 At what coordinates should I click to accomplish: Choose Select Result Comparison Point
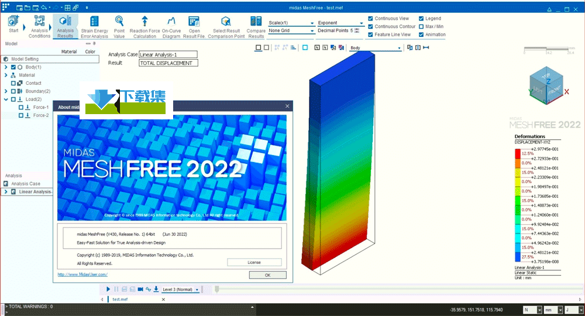pyautogui.click(x=226, y=27)
